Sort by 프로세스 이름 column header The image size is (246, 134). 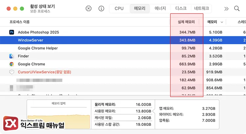[x=19, y=22]
